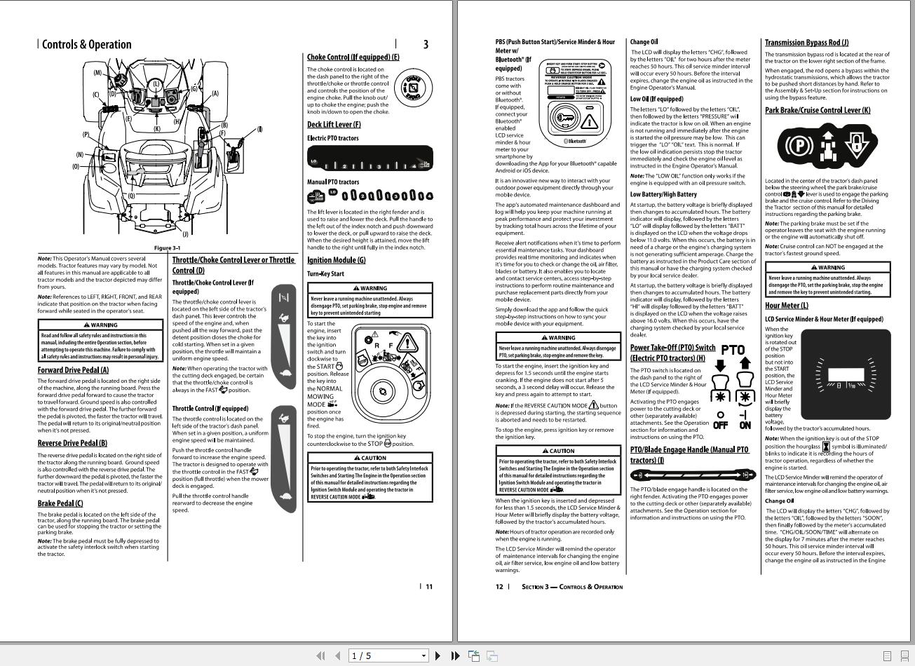Go to the previous page
The width and height of the screenshot is (915, 666).
click(x=337, y=655)
